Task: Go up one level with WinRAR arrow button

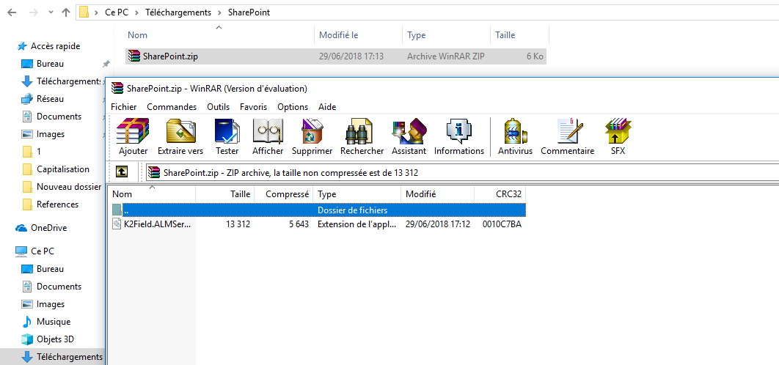Action: [122, 172]
